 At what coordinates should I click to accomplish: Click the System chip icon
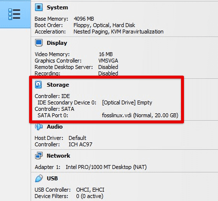[x=39, y=7]
